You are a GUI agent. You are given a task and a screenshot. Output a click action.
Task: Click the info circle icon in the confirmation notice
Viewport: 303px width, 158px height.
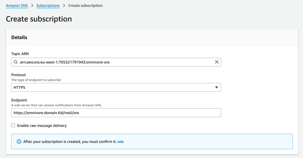coord(19,142)
